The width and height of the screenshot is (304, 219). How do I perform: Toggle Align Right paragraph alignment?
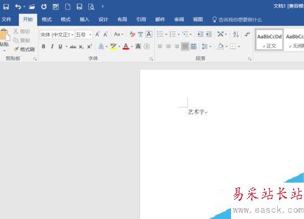click(177, 47)
